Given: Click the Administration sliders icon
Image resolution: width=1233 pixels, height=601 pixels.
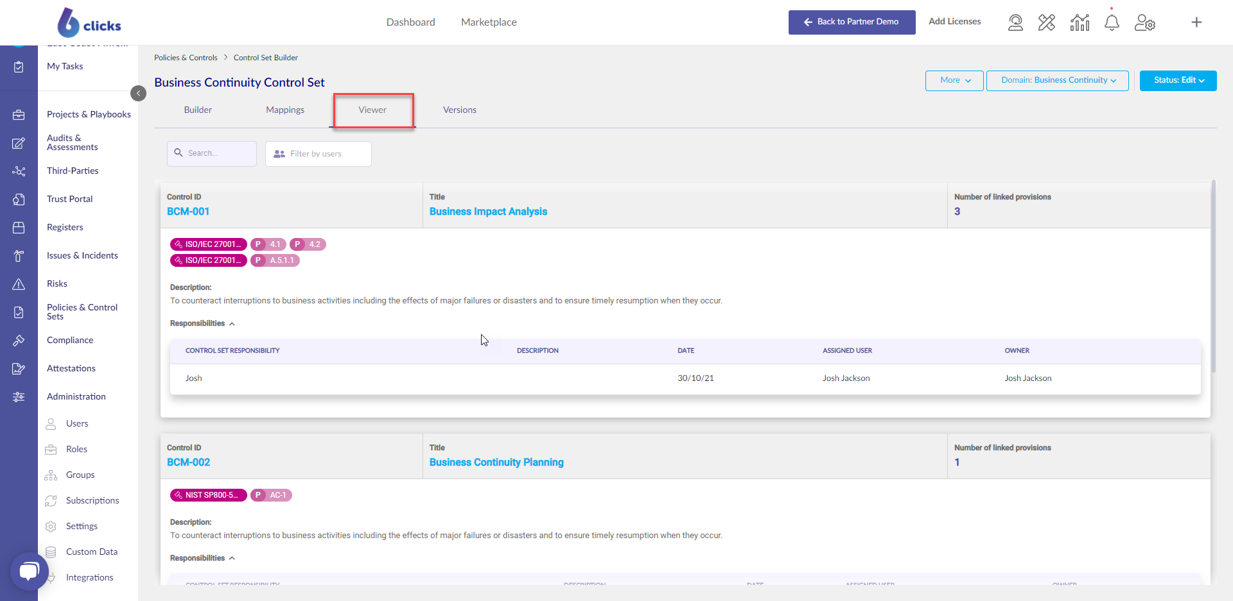Looking at the screenshot, I should (19, 397).
